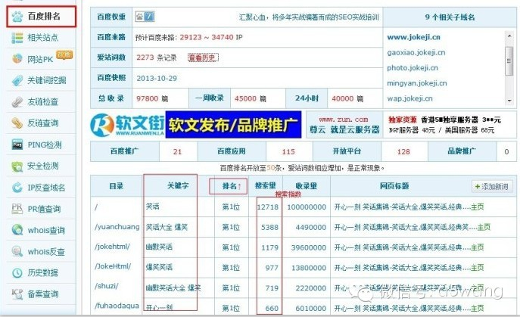520x317 pixels.
Task: Click the globe icon beside whois查询
Action: (x=17, y=230)
